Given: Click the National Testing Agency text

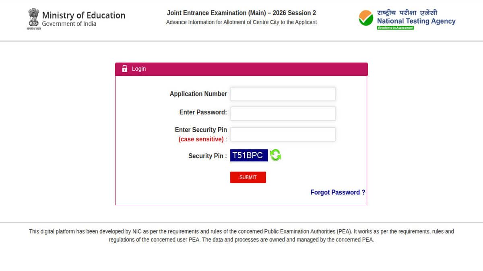Looking at the screenshot, I should (416, 21).
